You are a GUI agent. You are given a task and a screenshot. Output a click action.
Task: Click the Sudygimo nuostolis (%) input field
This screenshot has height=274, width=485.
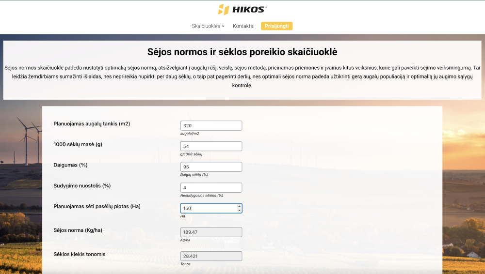click(211, 188)
